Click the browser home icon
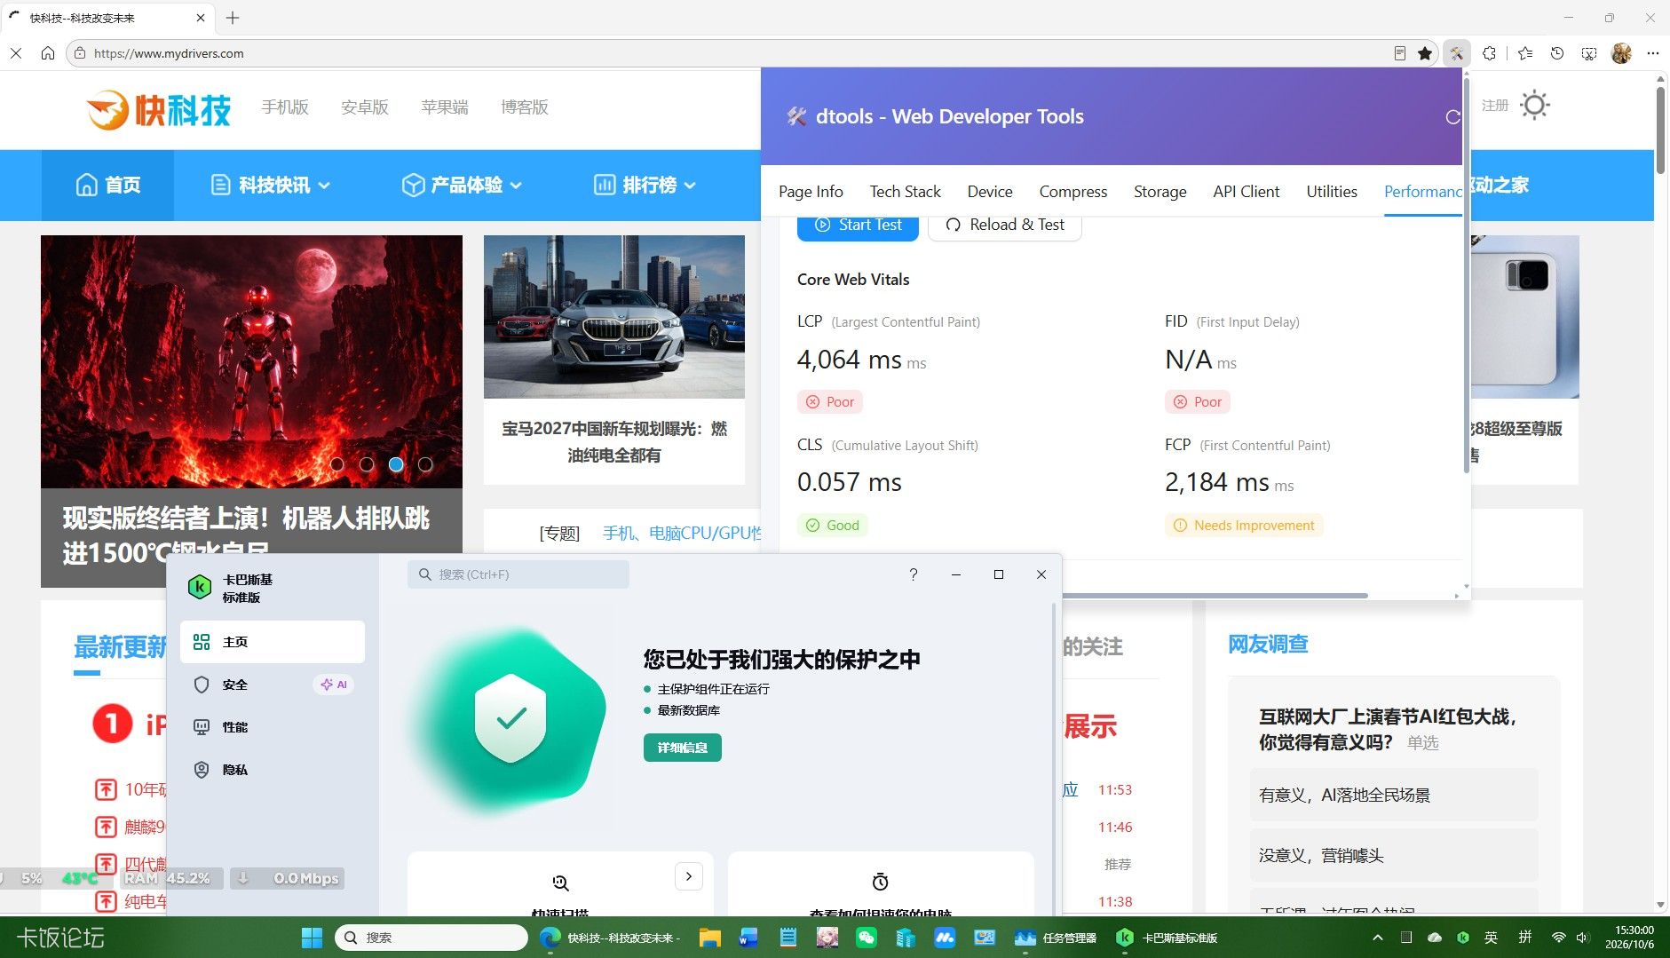This screenshot has height=958, width=1670. 48,53
